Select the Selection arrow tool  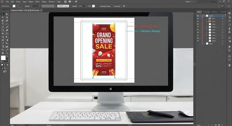click(x=3, y=14)
